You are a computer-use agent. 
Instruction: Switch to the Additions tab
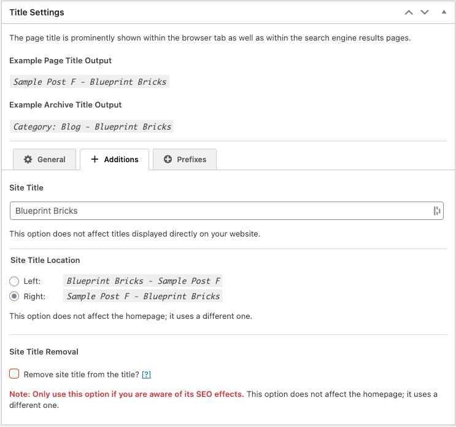115,159
